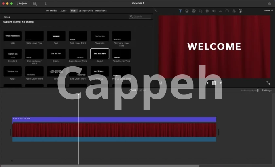The width and height of the screenshot is (275, 167).
Task: Open the Speed speedometer tool
Action: click(x=227, y=11)
